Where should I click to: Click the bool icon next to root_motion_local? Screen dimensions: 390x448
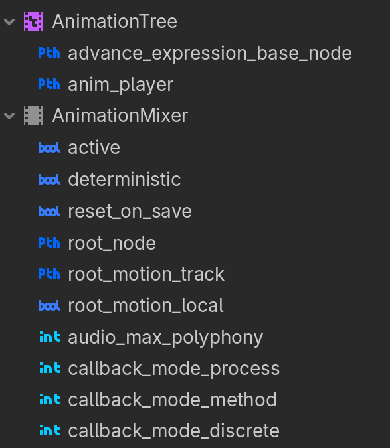pyautogui.click(x=49, y=305)
